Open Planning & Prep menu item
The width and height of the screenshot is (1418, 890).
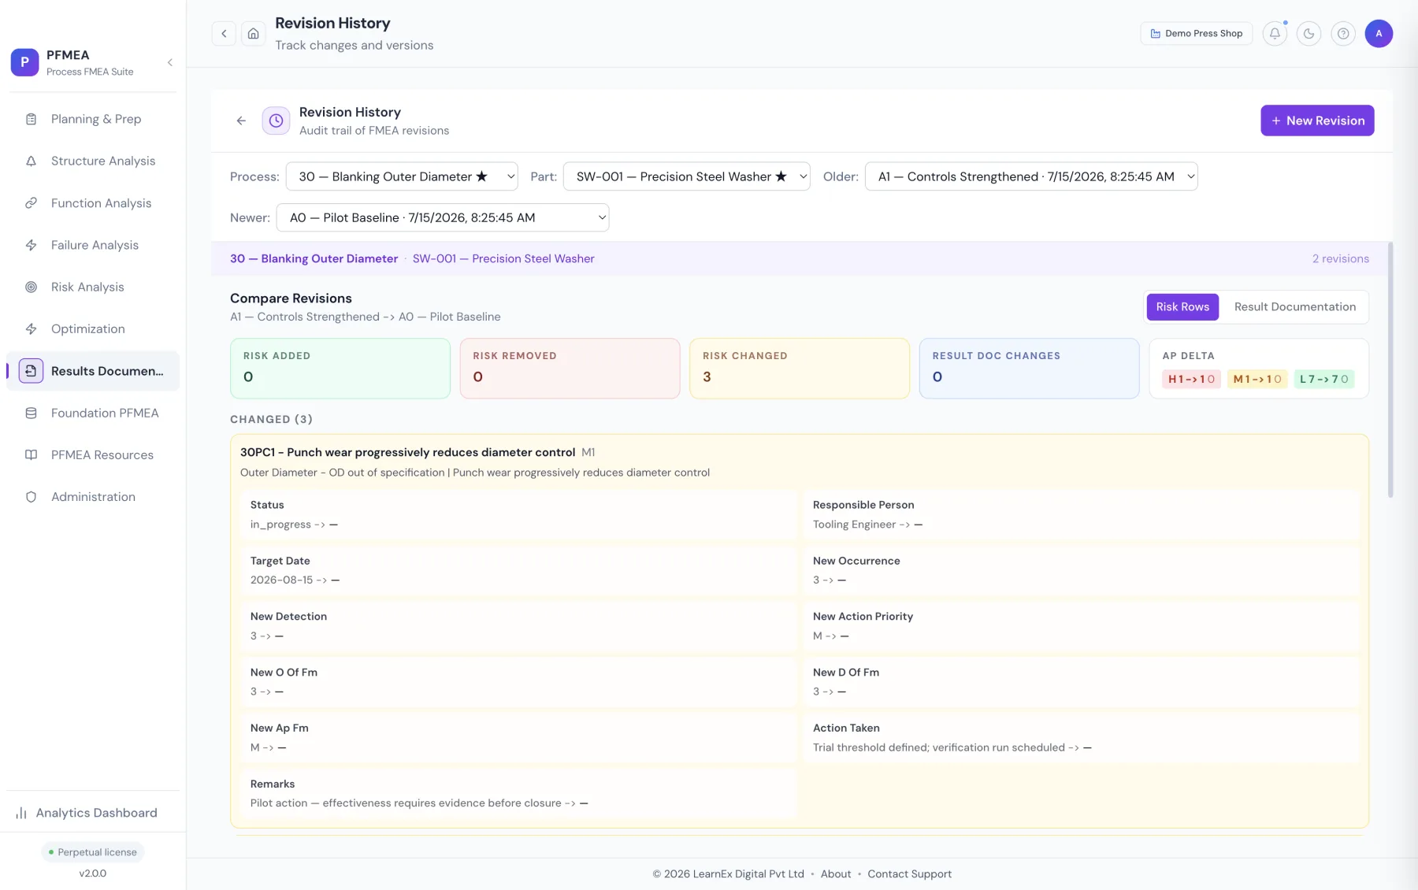93,119
